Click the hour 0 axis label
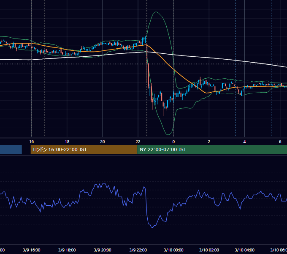 click(173, 141)
